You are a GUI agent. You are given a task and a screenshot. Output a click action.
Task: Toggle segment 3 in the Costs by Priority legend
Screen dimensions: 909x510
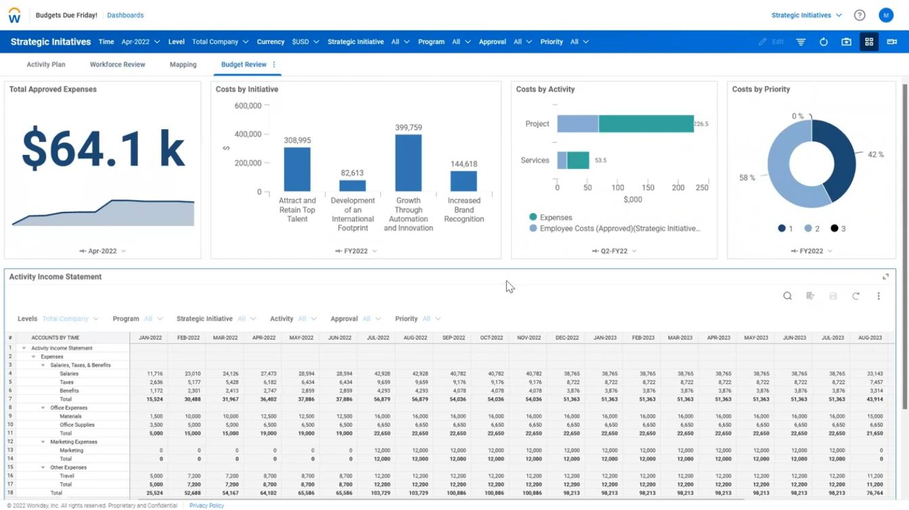pos(842,228)
